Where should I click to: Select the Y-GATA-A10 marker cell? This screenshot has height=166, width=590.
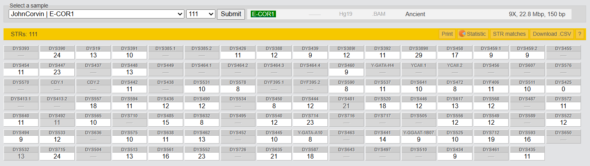pyautogui.click(x=310, y=137)
